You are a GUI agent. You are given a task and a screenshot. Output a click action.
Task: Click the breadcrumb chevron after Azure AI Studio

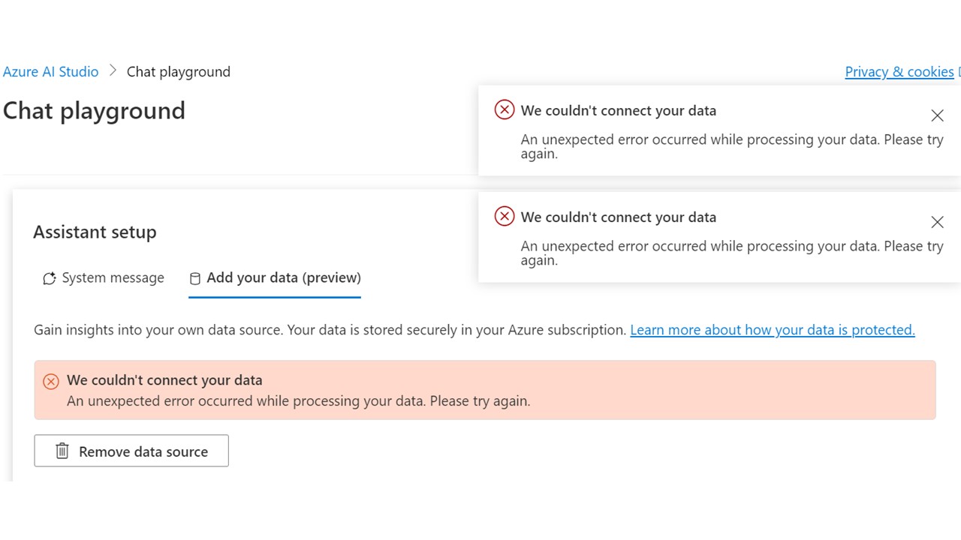coord(113,70)
